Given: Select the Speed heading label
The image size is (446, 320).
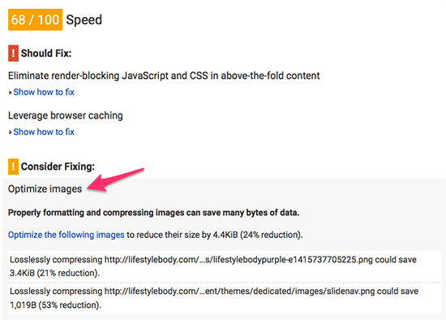Looking at the screenshot, I should 84,20.
